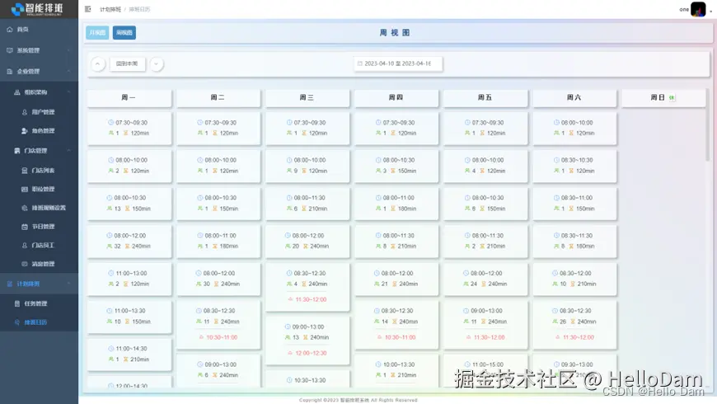Viewport: 717px width, 404px height.
Task: Open 周三 08:00~11:30 shift card
Action: point(307,203)
